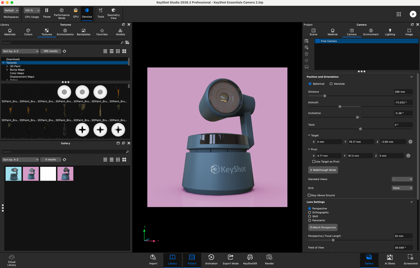
Task: Click the library search folder icon
Action: (x=127, y=43)
